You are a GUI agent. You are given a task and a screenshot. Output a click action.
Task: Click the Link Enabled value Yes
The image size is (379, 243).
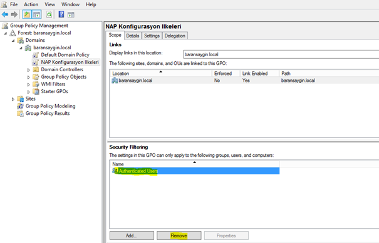click(x=246, y=81)
